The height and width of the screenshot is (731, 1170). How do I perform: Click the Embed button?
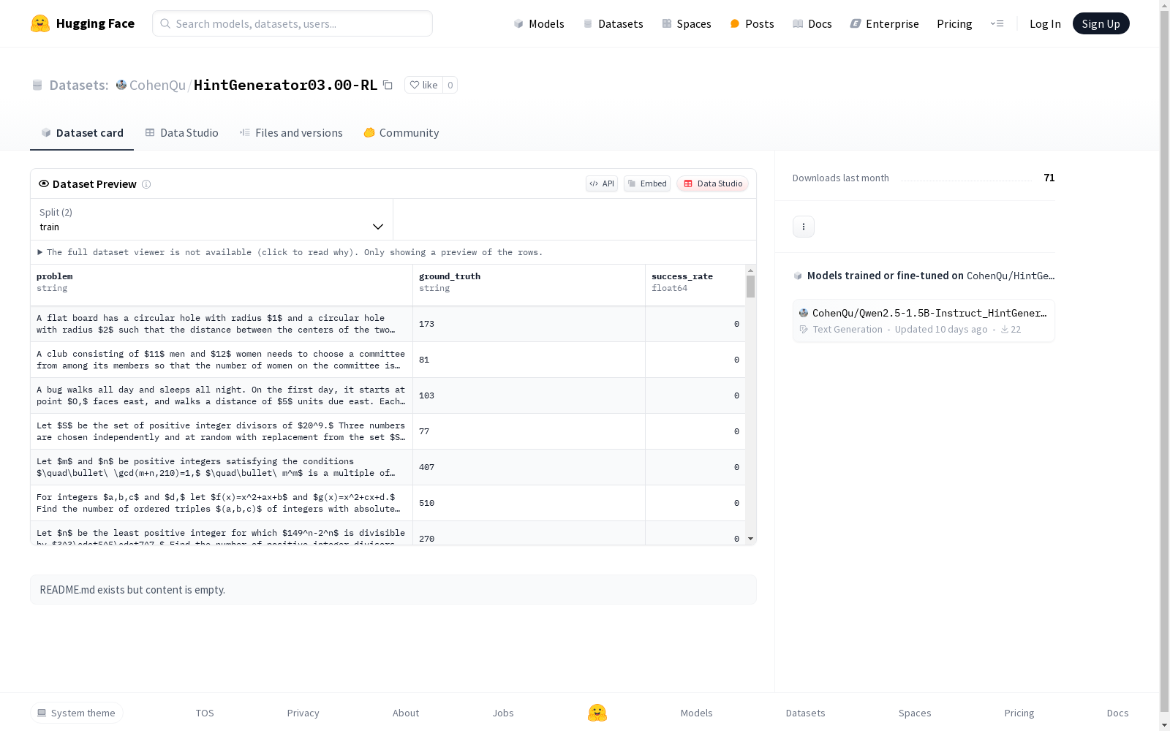click(647, 183)
